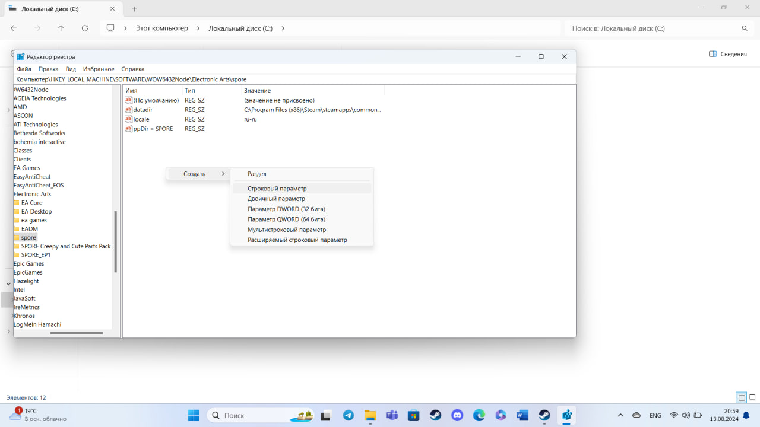Click the Этот компьютер breadcrumb
Viewport: 760px width, 427px height.
tap(162, 28)
